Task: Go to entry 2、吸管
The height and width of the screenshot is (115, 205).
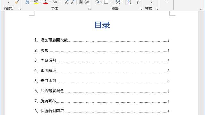Action: (x=41, y=50)
